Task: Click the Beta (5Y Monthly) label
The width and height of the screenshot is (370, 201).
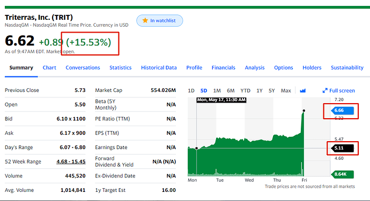Action: (x=106, y=104)
